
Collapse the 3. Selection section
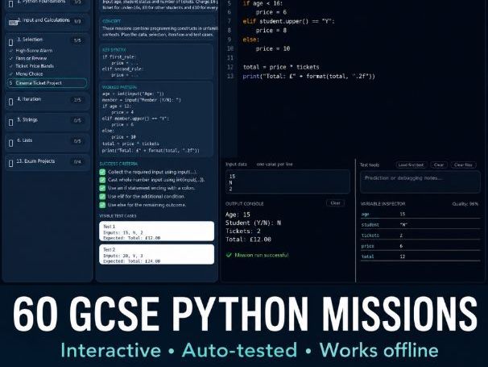click(x=48, y=40)
